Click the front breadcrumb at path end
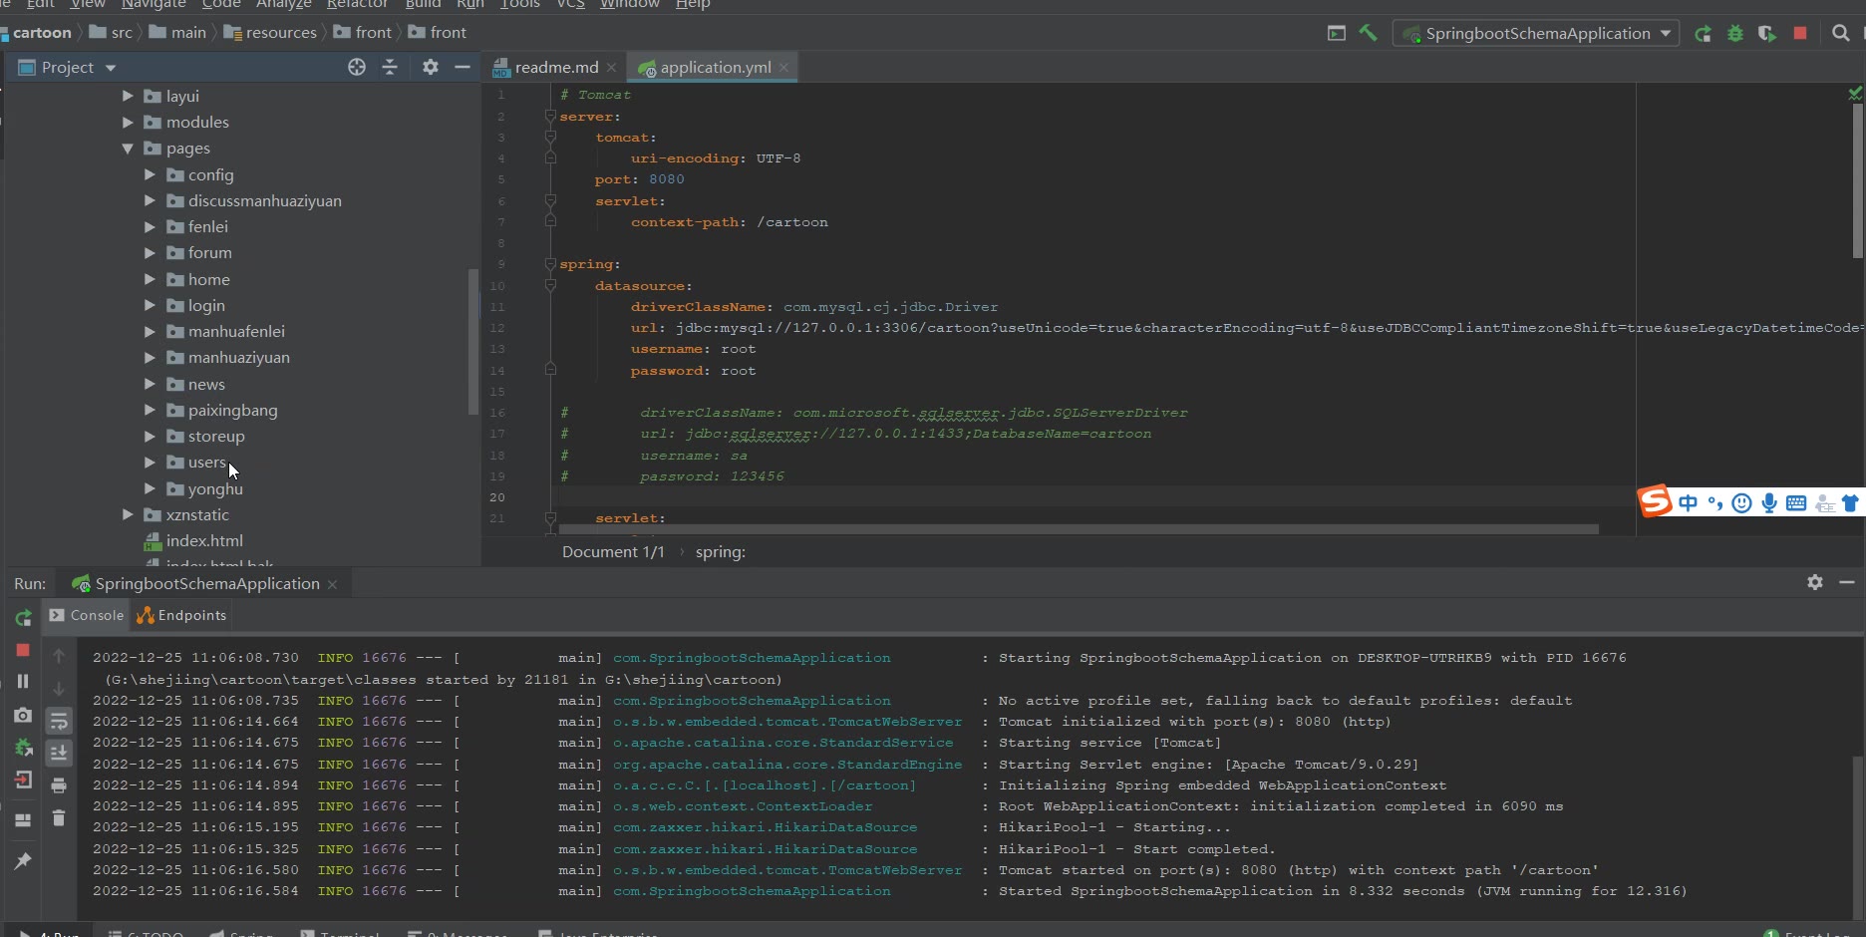The height and width of the screenshot is (937, 1866). click(448, 33)
